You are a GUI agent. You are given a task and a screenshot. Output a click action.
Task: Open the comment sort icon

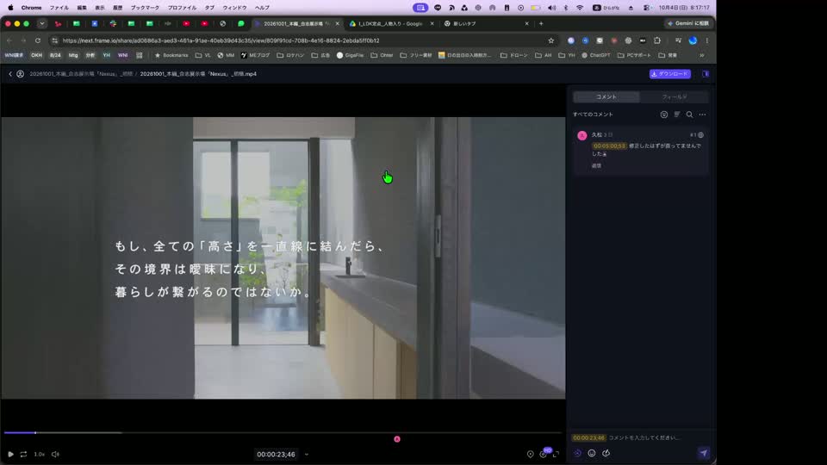point(677,115)
